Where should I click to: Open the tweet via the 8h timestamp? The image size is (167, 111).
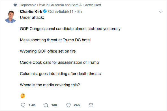coord(80,12)
